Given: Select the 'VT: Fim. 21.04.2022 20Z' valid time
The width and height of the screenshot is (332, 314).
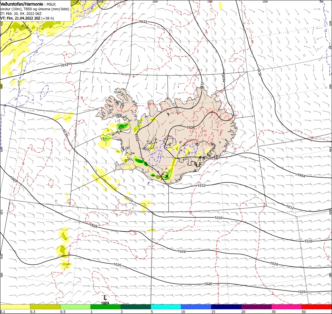Looking at the screenshot, I should click(20, 18).
